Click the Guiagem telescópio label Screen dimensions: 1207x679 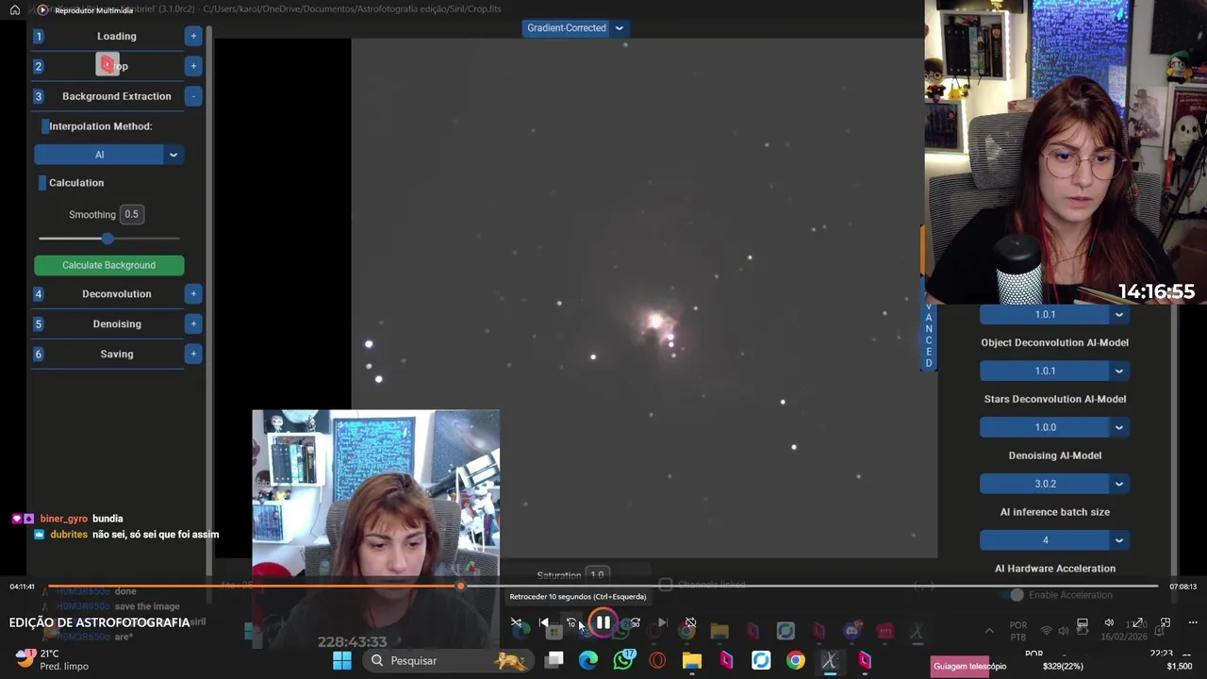click(969, 666)
